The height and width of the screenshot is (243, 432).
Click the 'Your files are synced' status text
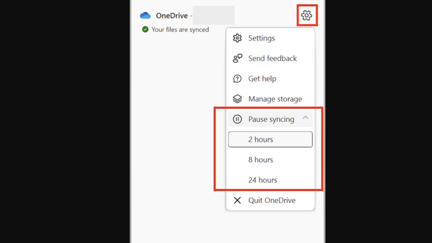(180, 29)
